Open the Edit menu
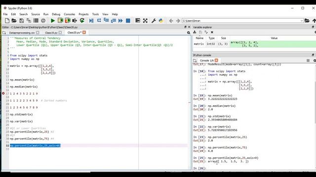Viewport: 316px width, 177px height. coord(13,14)
